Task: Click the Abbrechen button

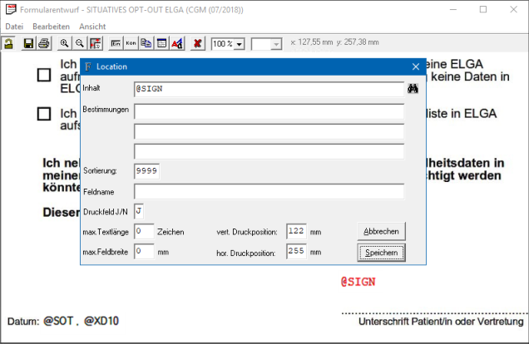Action: (381, 232)
